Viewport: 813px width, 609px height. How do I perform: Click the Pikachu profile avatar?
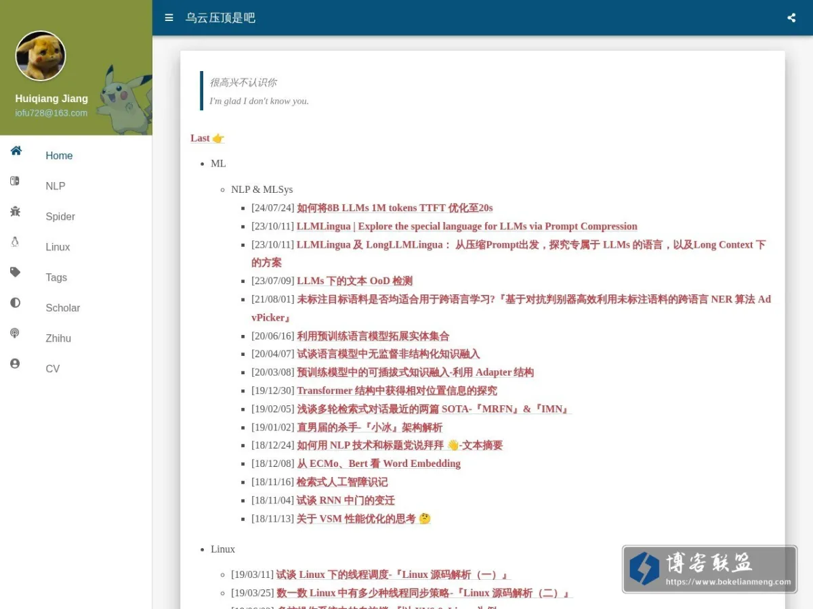tap(41, 56)
